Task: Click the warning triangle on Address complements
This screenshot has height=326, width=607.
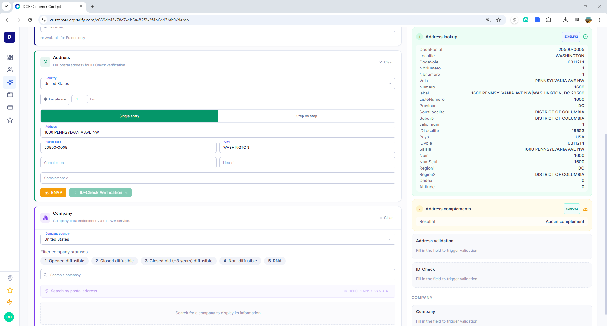Action: point(585,209)
